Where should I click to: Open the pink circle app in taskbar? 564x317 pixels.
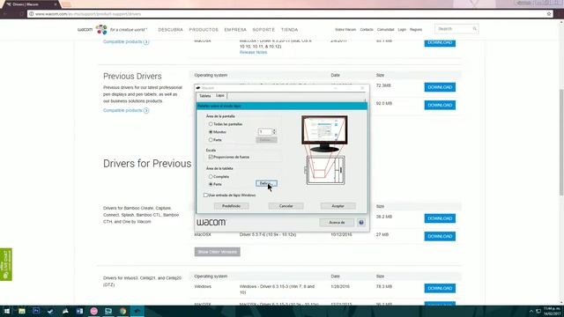(x=94, y=311)
